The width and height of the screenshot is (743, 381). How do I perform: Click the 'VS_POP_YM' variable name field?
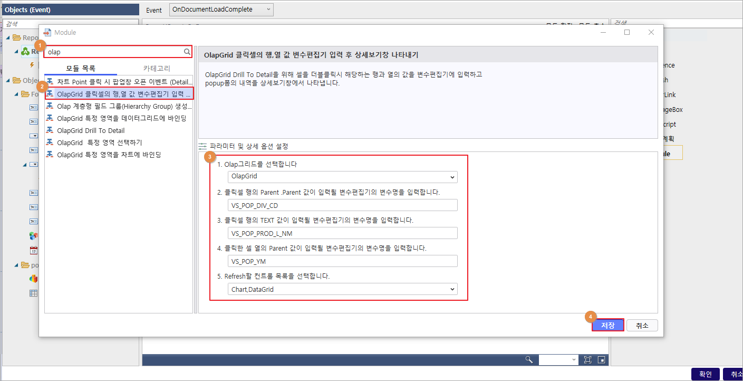343,261
